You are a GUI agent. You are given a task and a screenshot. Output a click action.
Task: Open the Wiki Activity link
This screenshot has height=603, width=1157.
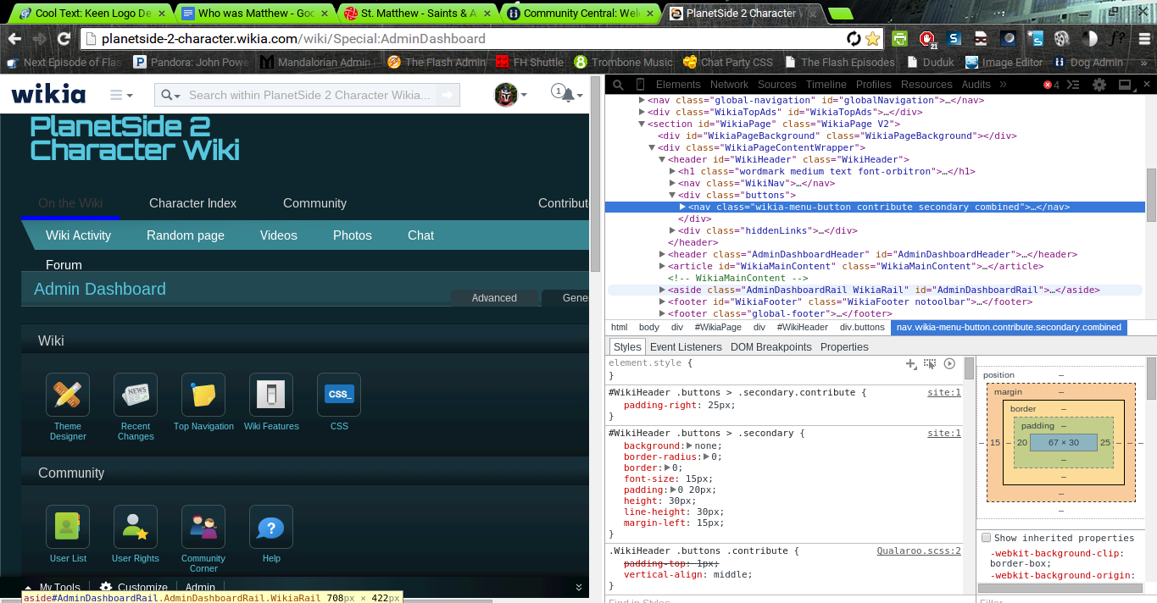pyautogui.click(x=78, y=235)
